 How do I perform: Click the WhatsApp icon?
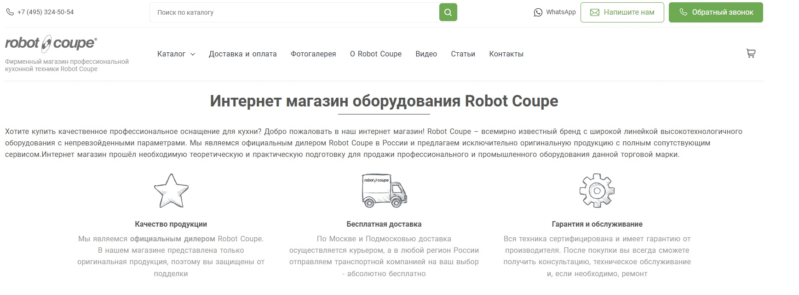tap(538, 12)
